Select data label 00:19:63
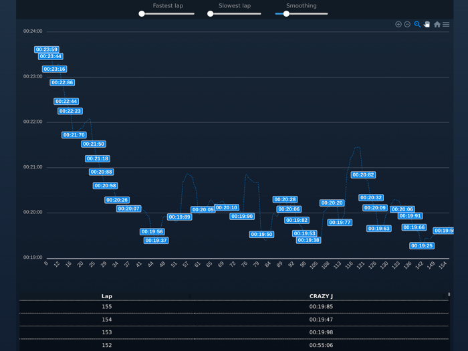The width and height of the screenshot is (468, 351). coord(379,229)
